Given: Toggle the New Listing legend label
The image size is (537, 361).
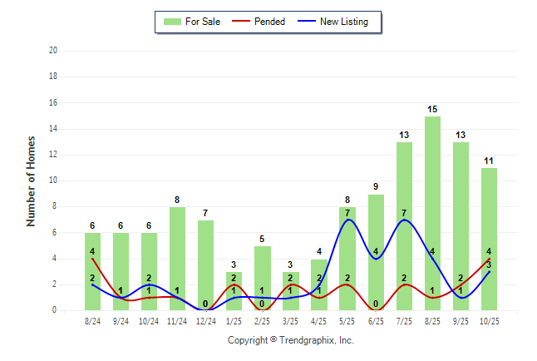Looking at the screenshot, I should pyautogui.click(x=344, y=22).
